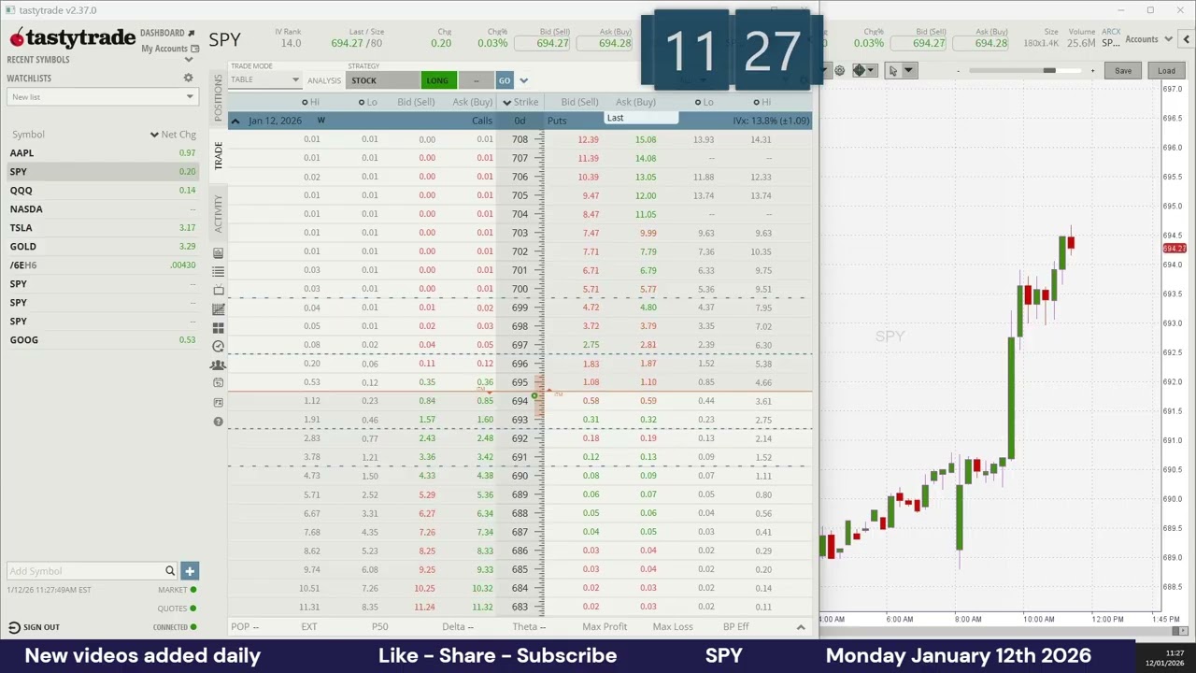
Task: Collapse the Recent Symbols section
Action: coord(188,60)
